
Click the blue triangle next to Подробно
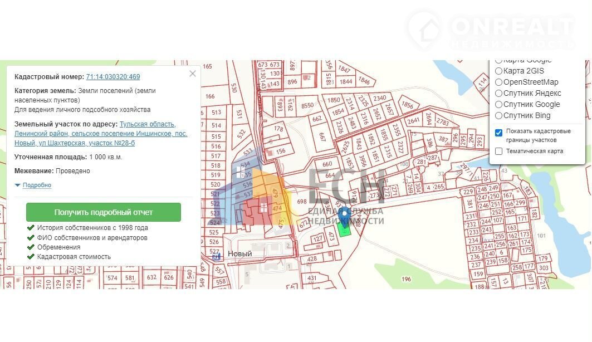click(18, 185)
